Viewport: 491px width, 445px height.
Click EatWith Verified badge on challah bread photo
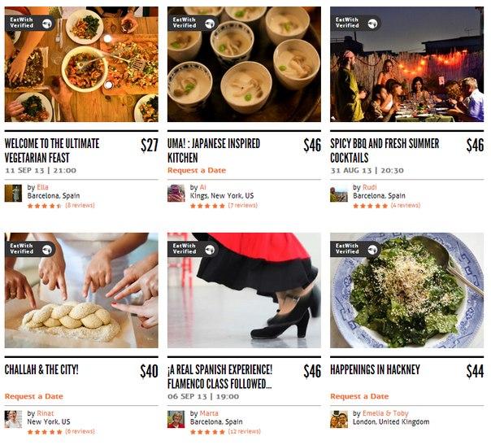pos(30,249)
